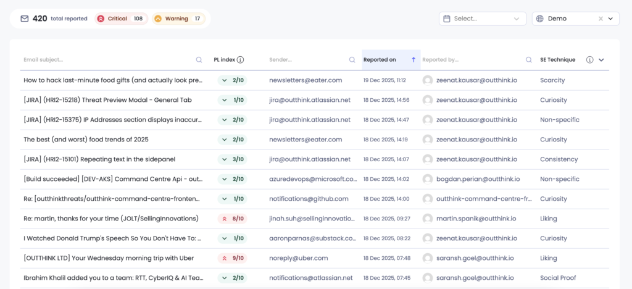Open the date Select dropdown
Viewport: 632px width, 289px height.
coord(483,19)
